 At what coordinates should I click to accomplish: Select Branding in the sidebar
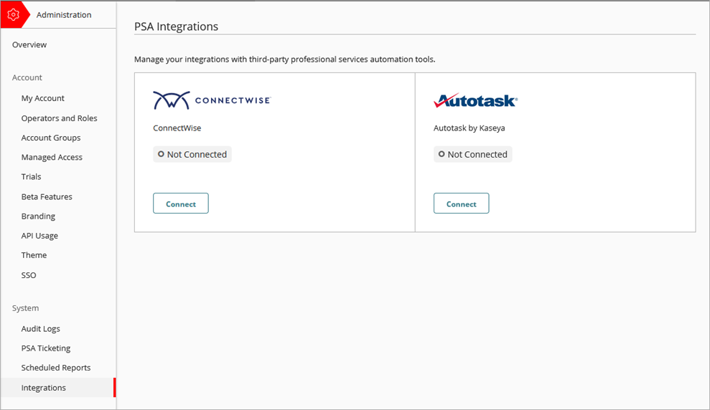pos(38,216)
